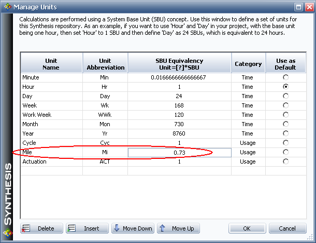316x243 pixels.
Task: Close the Manage Units window
Action: click(x=308, y=7)
